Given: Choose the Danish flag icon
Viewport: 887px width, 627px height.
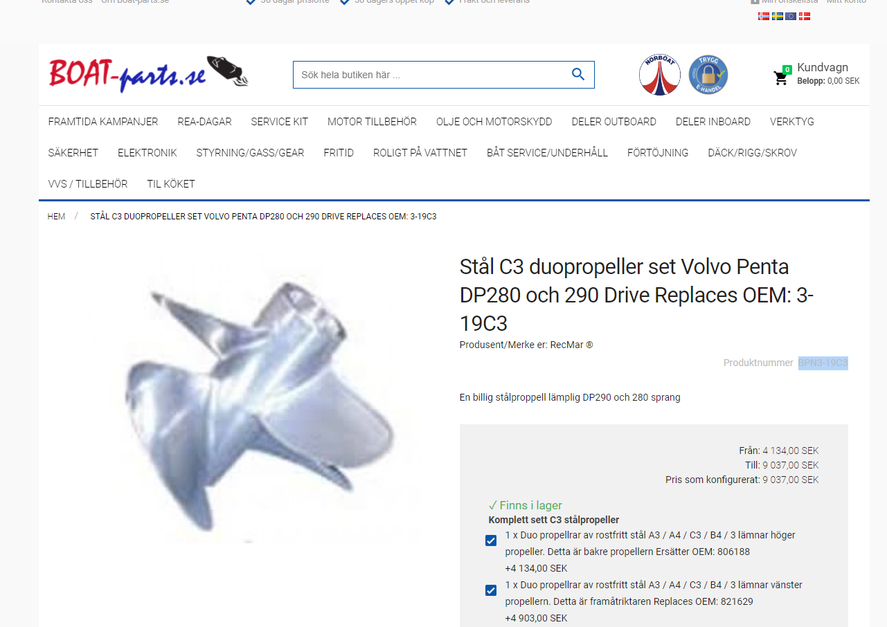Looking at the screenshot, I should point(805,16).
